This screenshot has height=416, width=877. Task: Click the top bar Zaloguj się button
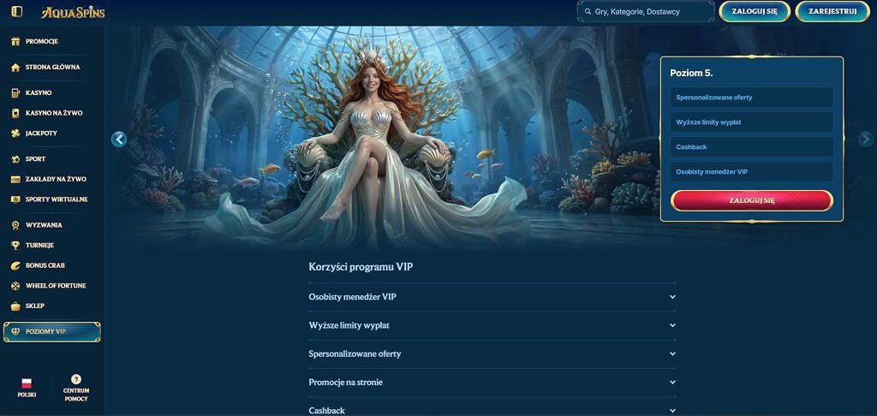tap(755, 11)
